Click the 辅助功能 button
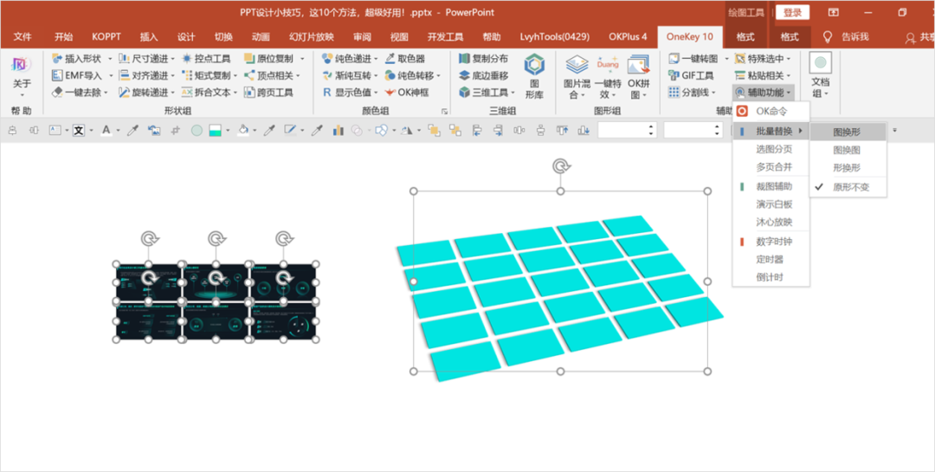 tap(764, 93)
